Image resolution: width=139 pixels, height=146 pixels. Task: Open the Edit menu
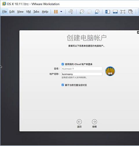pos(12,12)
